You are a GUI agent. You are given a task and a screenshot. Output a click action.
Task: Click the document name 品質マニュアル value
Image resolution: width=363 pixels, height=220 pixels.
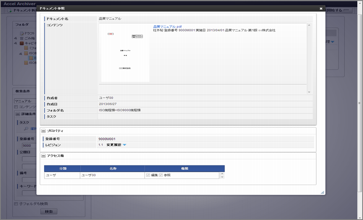110,19
